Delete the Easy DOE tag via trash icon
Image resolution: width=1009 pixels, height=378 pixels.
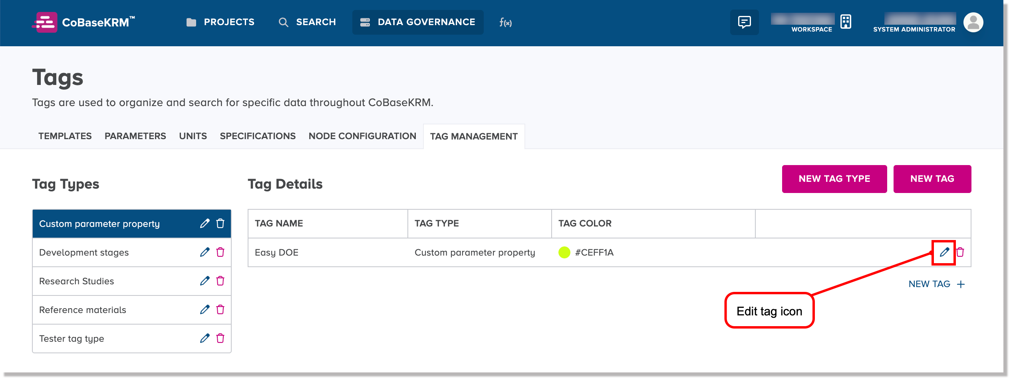pyautogui.click(x=960, y=252)
